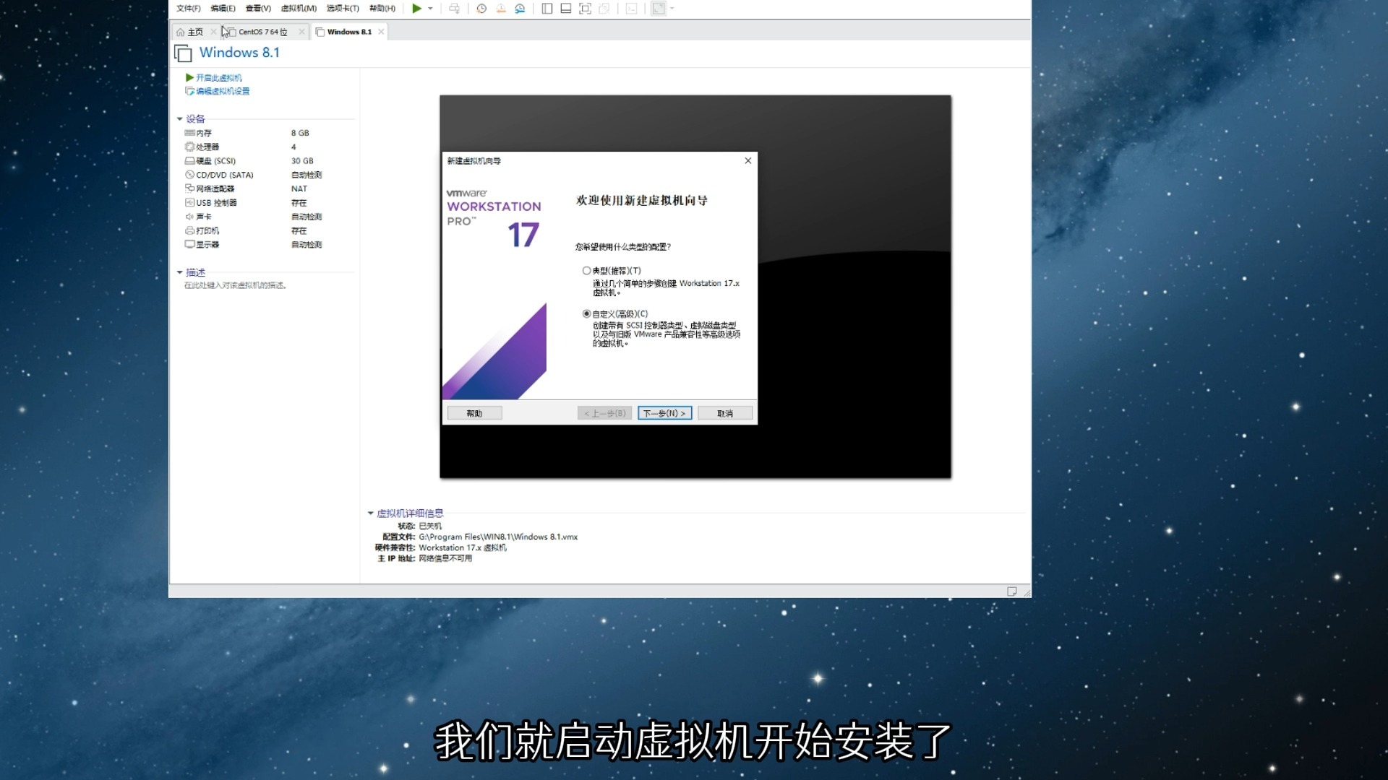Click the revert to snapshot icon
This screenshot has width=1388, height=780.
500,9
